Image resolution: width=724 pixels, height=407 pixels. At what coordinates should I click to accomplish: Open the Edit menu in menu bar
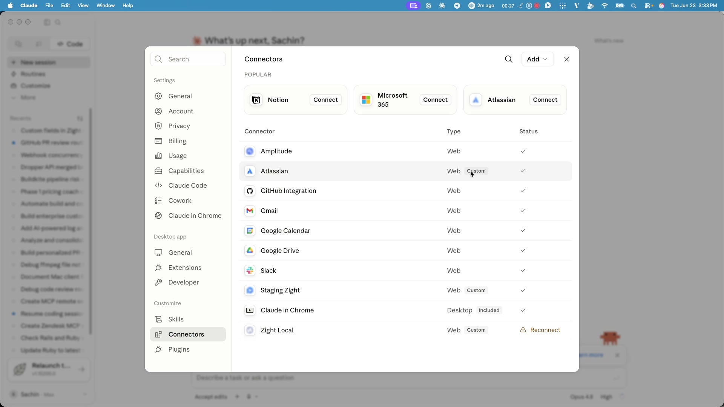coord(66,6)
